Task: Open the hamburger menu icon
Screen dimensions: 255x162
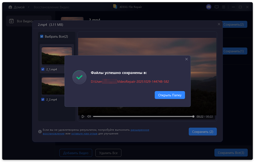Action: [x=223, y=7]
